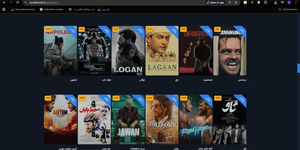Click the لوگان title link

click(142, 80)
